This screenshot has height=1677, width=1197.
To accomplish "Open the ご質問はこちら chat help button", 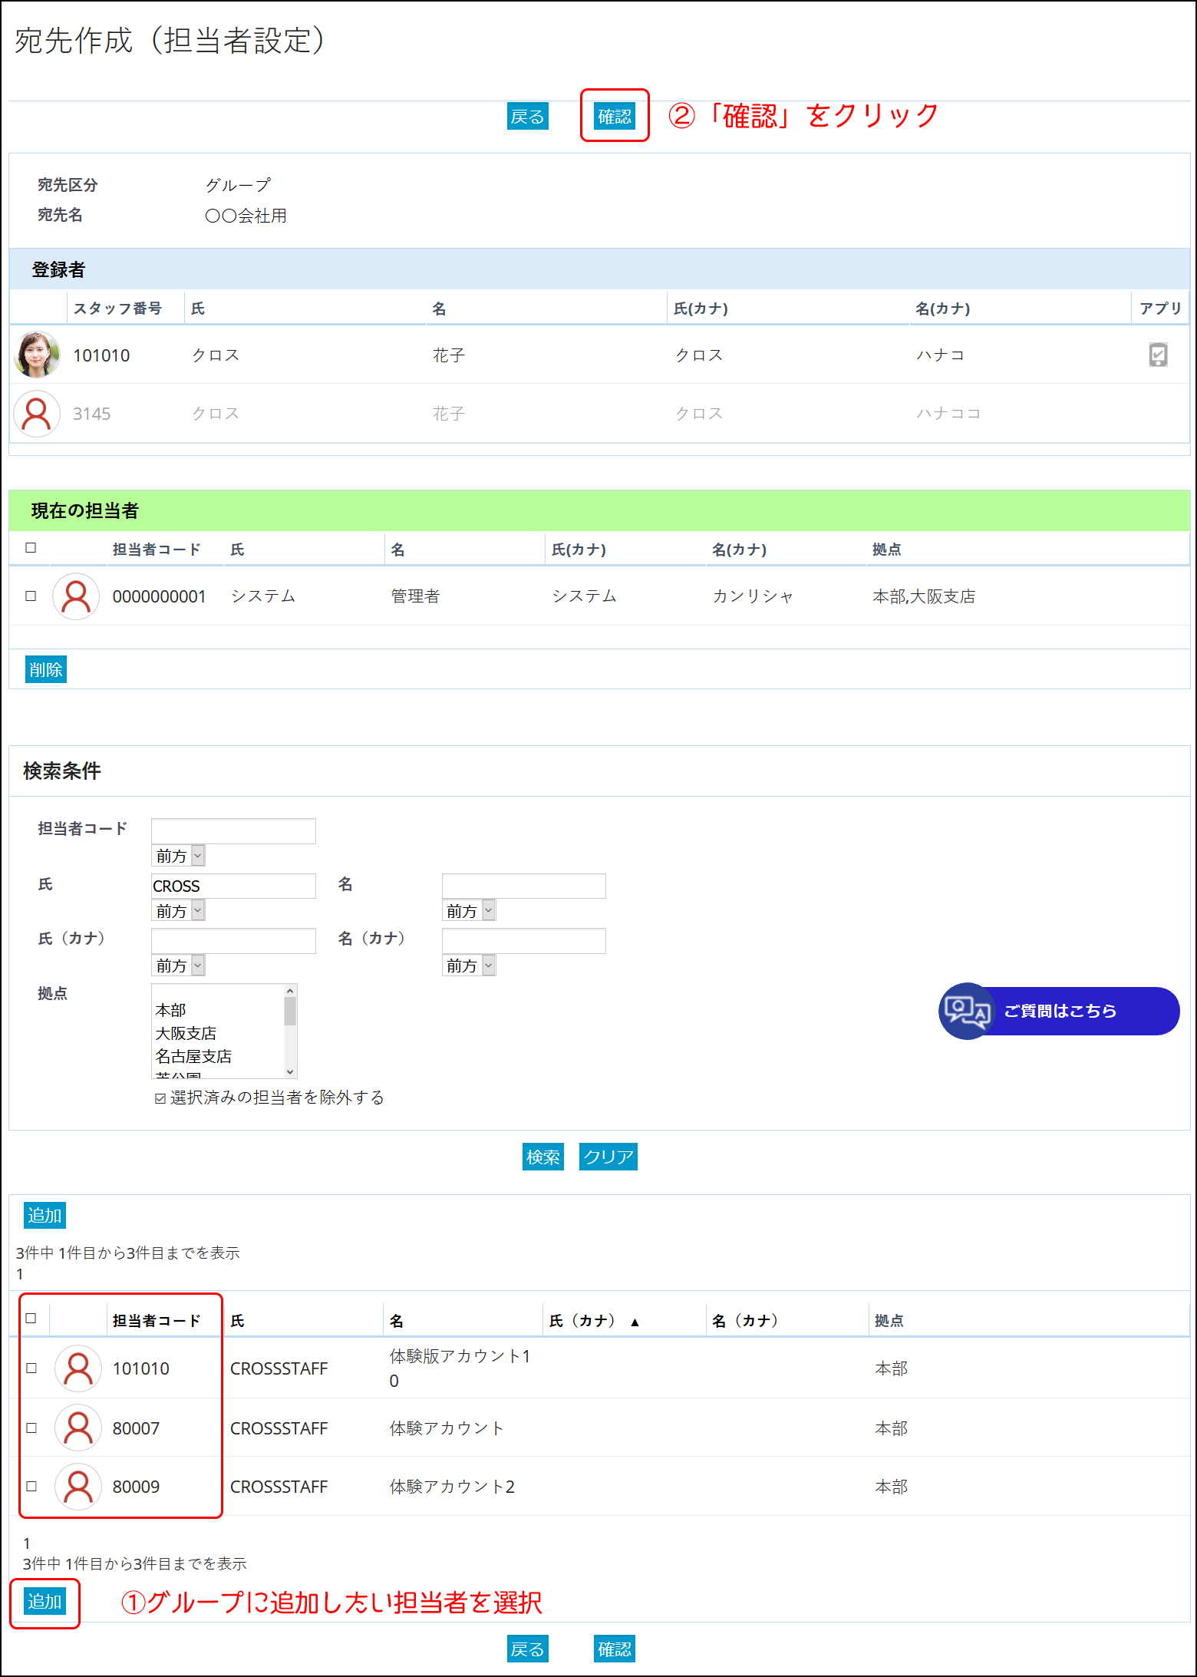I will pyautogui.click(x=1059, y=1011).
